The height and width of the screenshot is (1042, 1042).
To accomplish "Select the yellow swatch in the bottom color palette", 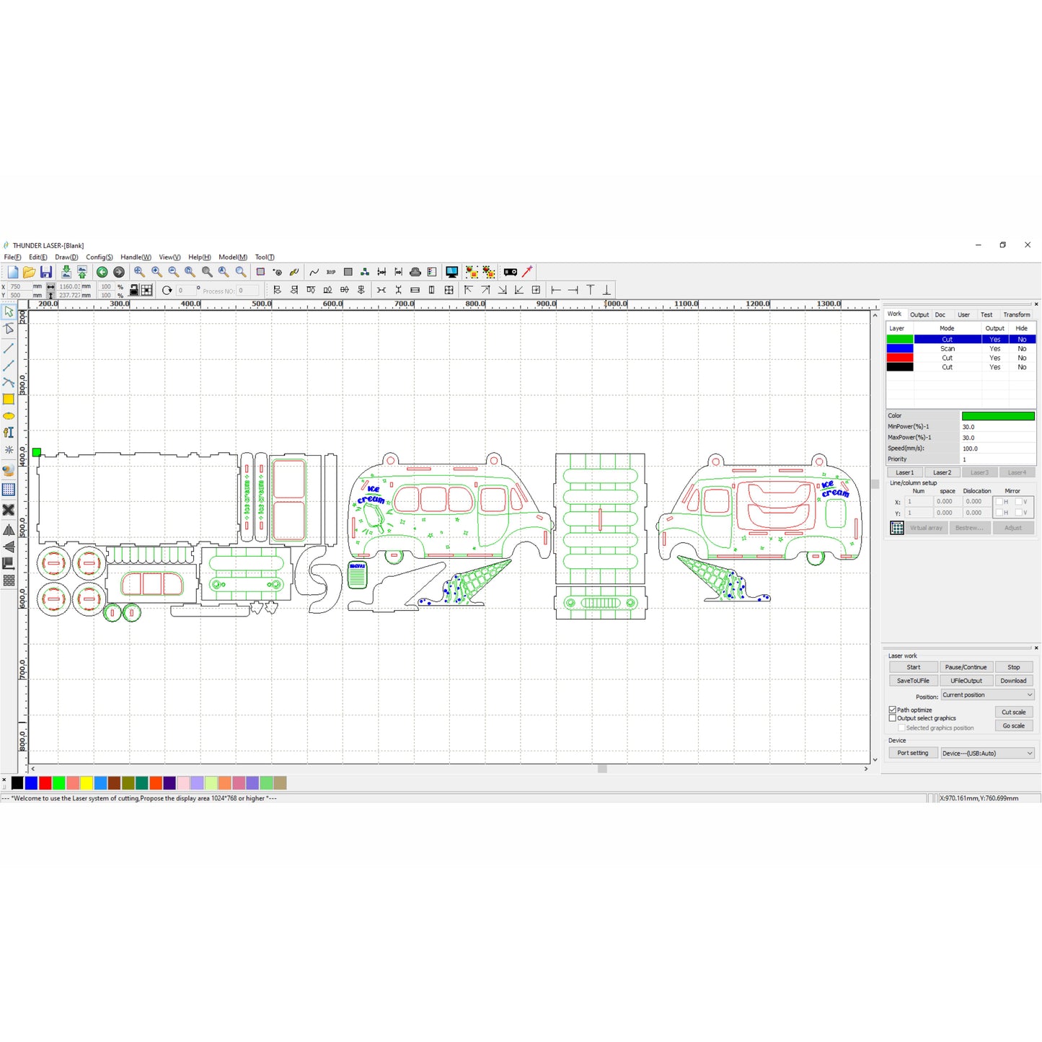I will (x=86, y=783).
